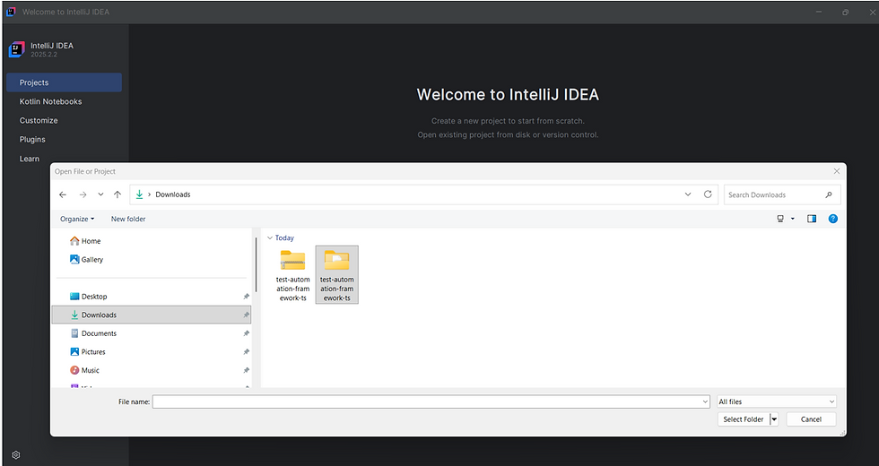
Task: Open the Select Folder split arrow
Action: click(774, 419)
